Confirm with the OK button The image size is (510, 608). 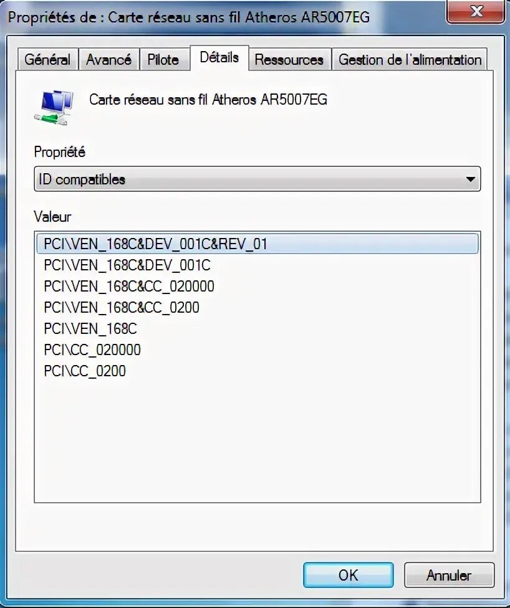(348, 575)
